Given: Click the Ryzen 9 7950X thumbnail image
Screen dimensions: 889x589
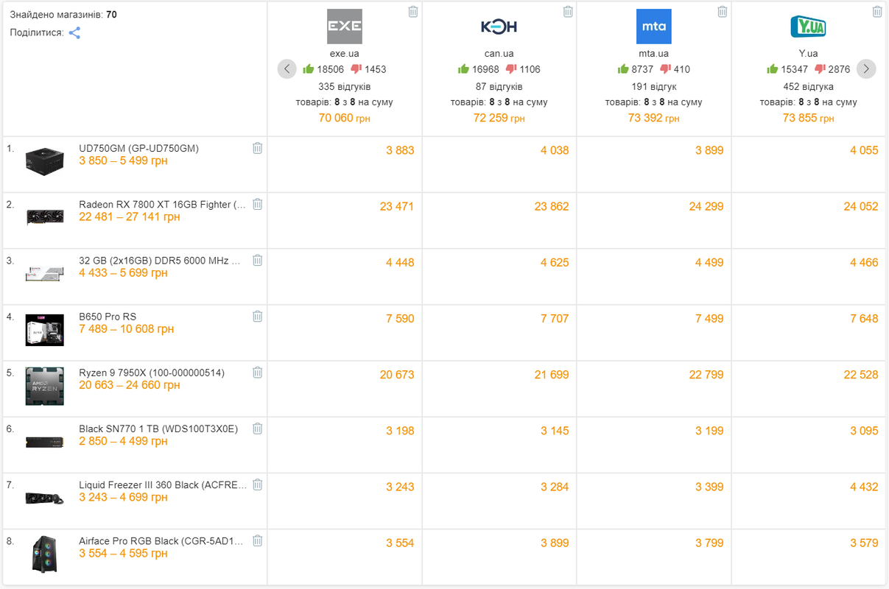Looking at the screenshot, I should pyautogui.click(x=44, y=387).
